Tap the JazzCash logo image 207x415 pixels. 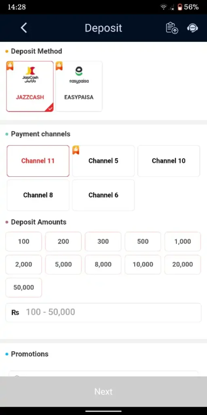[x=30, y=75]
